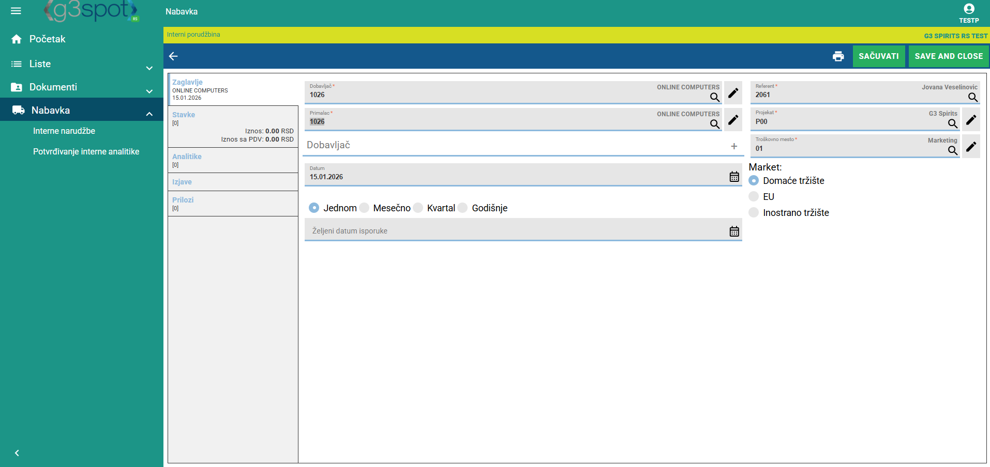The height and width of the screenshot is (467, 990).
Task: Click the SAČUVATI button
Action: tap(878, 56)
